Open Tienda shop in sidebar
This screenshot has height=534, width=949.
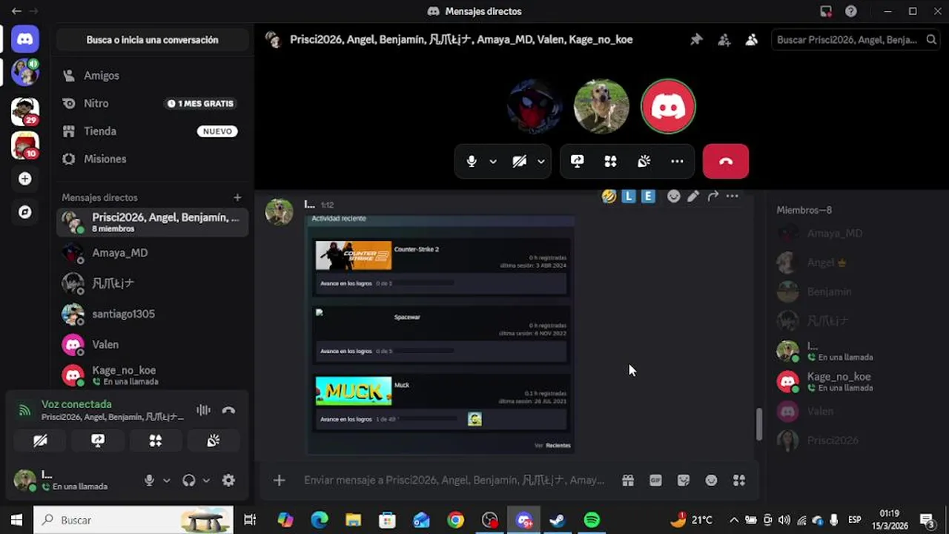pyautogui.click(x=152, y=131)
